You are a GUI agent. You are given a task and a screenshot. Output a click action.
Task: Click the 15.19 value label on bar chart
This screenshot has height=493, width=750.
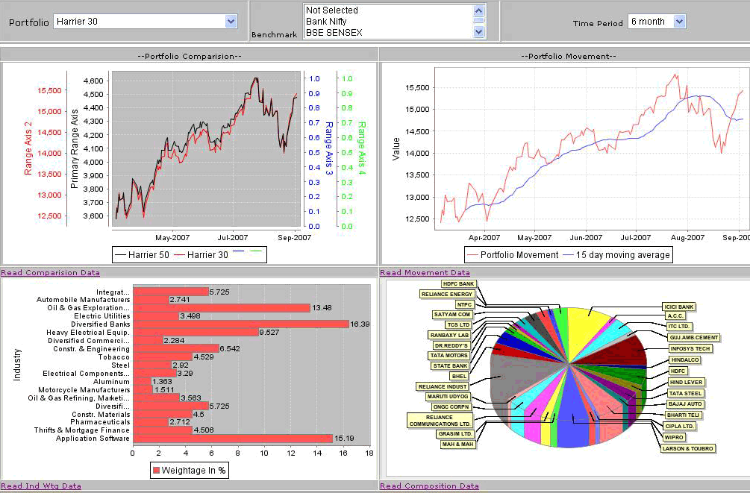pyautogui.click(x=344, y=439)
